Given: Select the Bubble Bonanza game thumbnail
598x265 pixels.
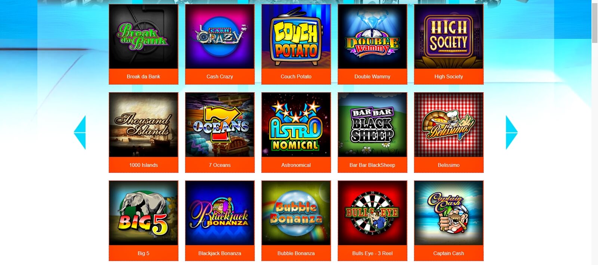Looking at the screenshot, I should pos(296,213).
